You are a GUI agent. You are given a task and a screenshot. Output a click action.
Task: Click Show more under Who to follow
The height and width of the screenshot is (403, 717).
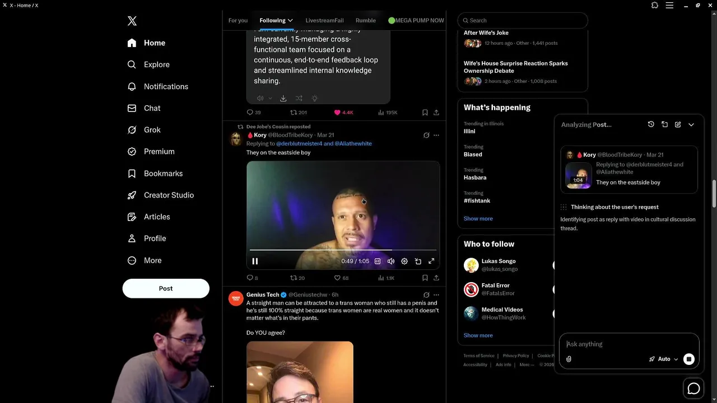coord(478,335)
